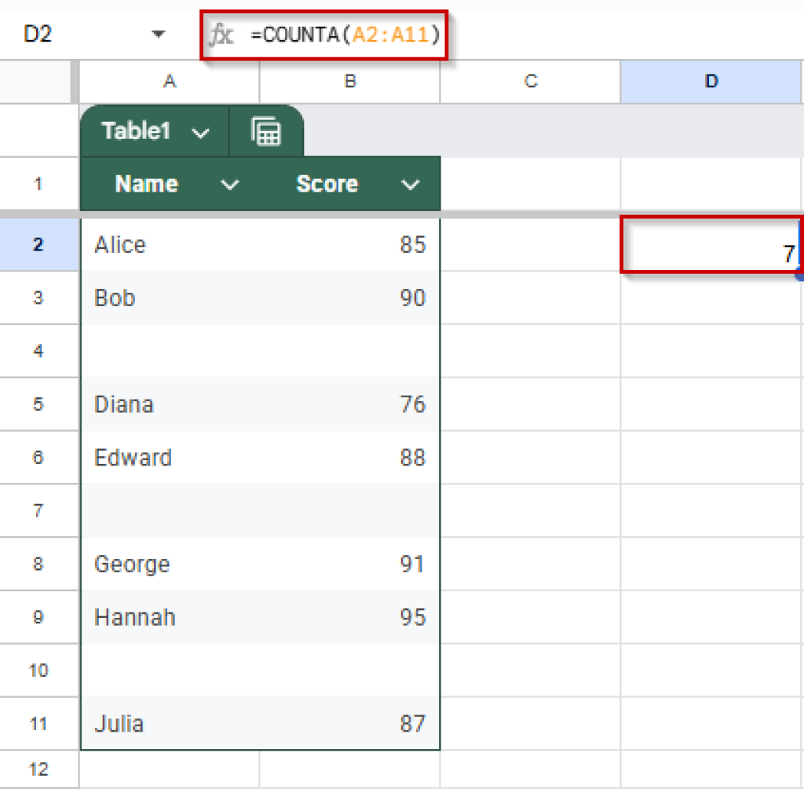Click cell D2 containing the result 7
The image size is (804, 789).
point(711,245)
